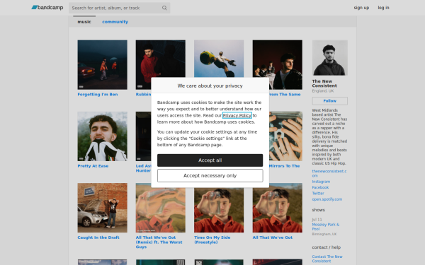This screenshot has height=265, width=425.
Task: Open Time On My Side (Freestyle) cover
Action: tap(219, 210)
